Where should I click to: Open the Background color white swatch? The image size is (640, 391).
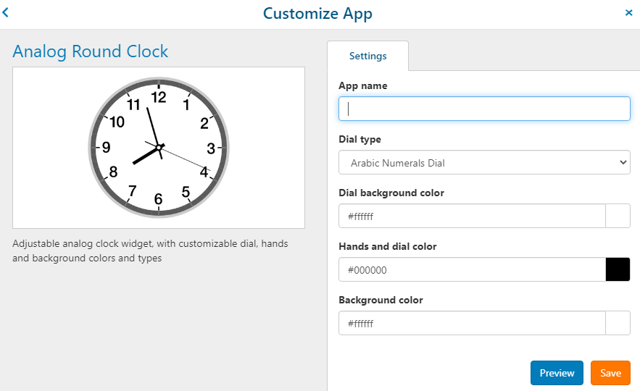point(618,324)
